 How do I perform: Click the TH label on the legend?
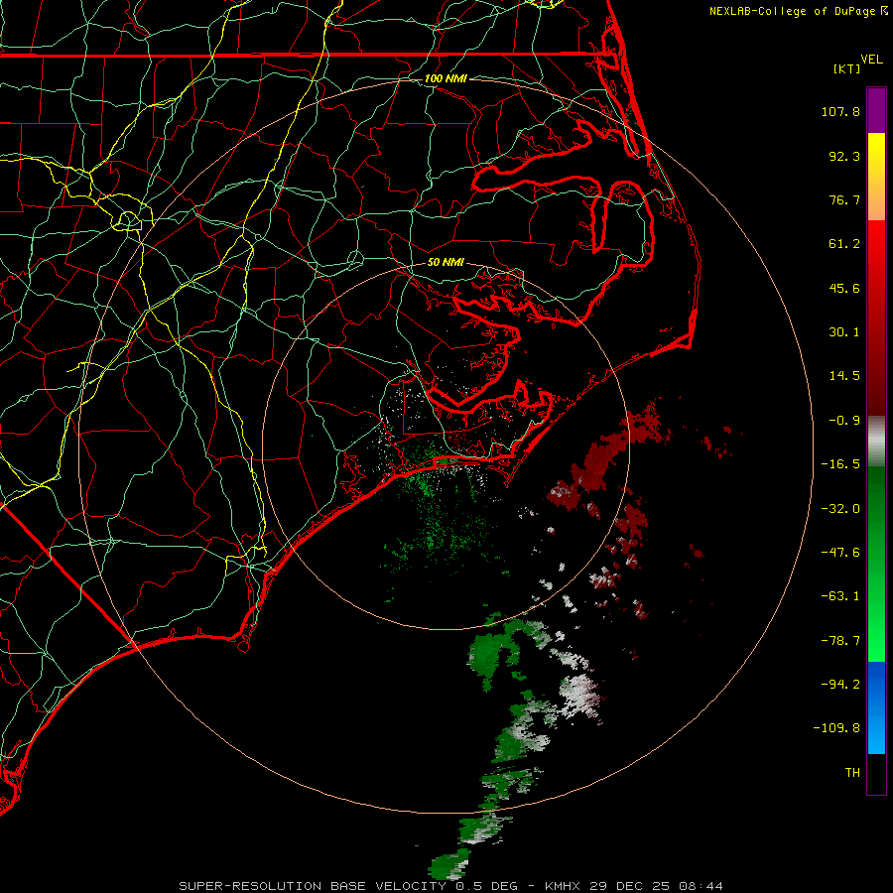pos(852,772)
